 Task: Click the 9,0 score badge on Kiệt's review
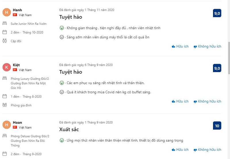tap(217, 68)
